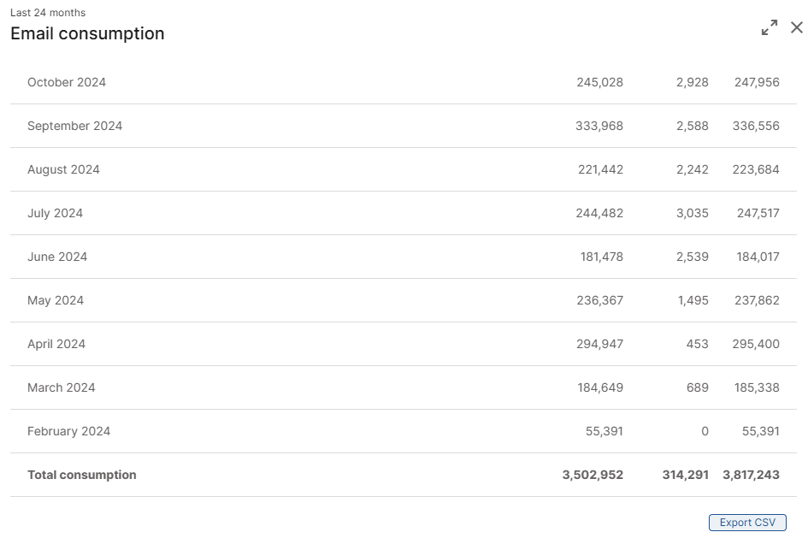Close the Email consumption panel
The image size is (808, 538).
(797, 27)
